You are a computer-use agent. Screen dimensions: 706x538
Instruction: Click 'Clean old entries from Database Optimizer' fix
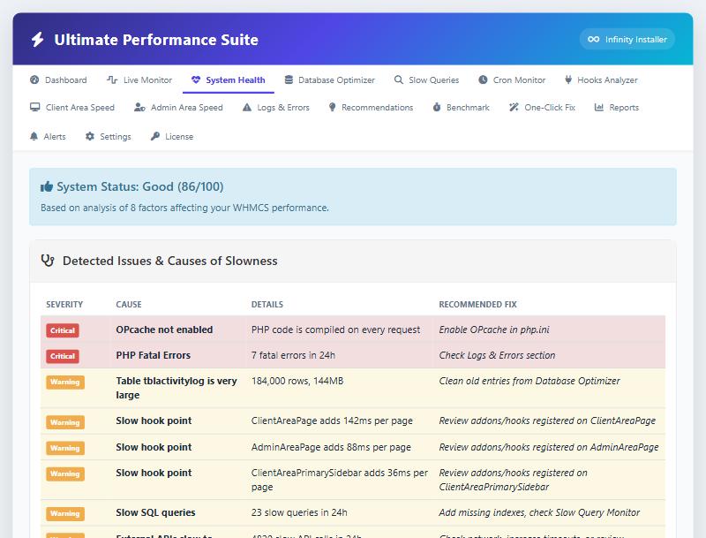point(529,381)
